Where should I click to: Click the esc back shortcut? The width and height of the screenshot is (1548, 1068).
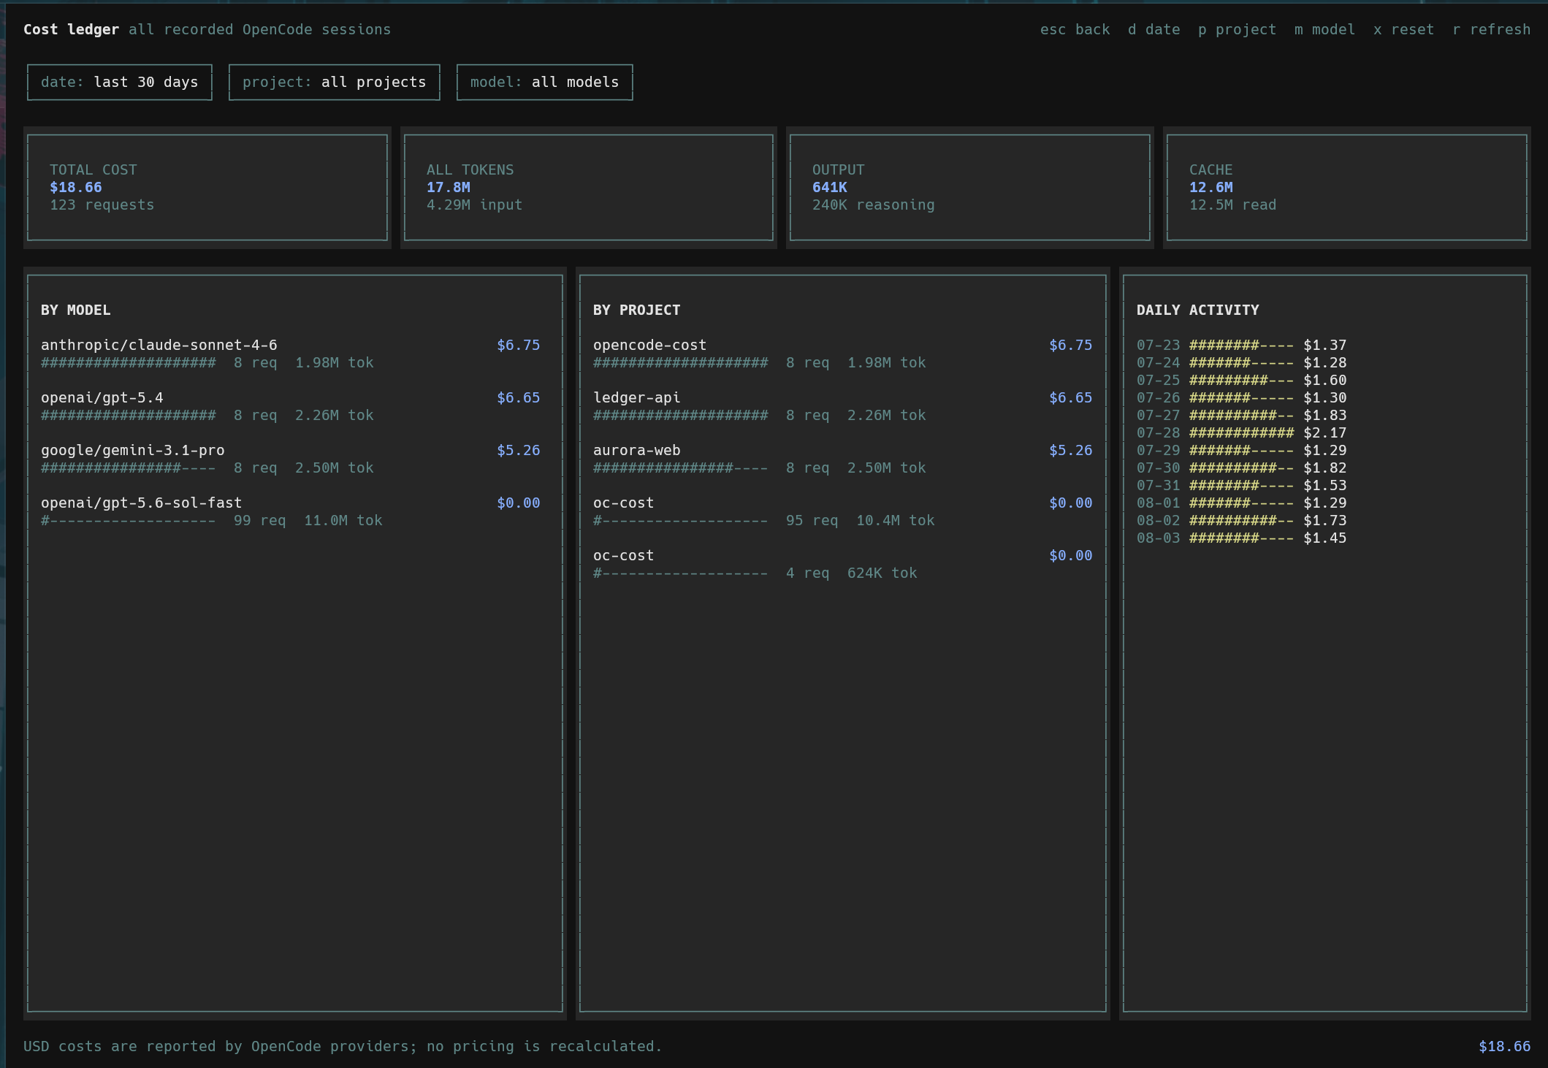point(1075,29)
